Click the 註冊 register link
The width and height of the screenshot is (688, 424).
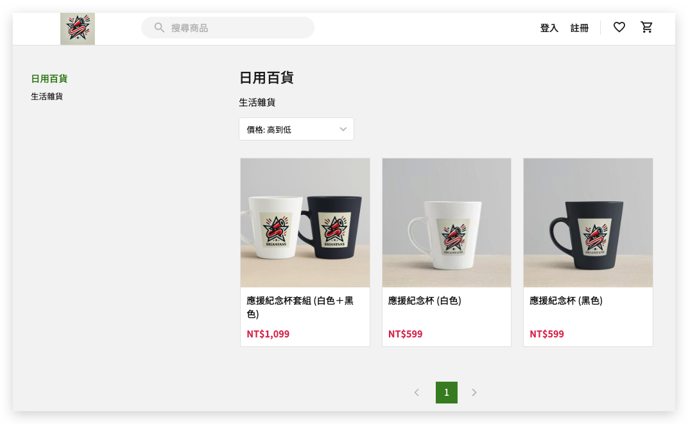(x=579, y=28)
